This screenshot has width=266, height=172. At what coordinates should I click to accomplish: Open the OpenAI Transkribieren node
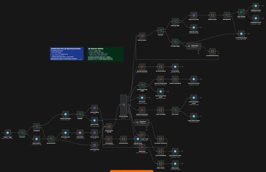point(80,133)
